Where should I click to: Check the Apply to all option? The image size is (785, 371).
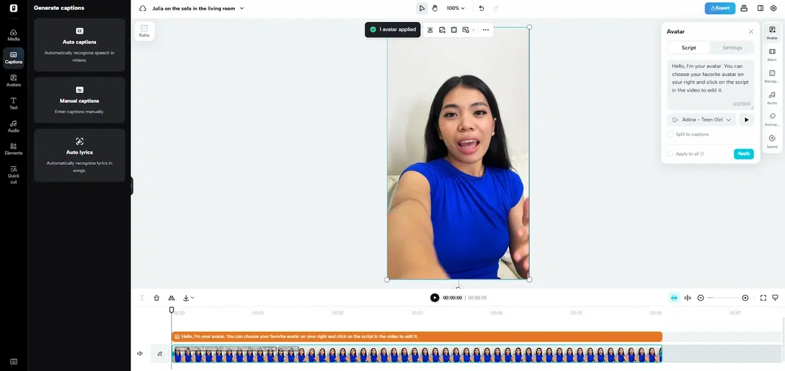[670, 154]
